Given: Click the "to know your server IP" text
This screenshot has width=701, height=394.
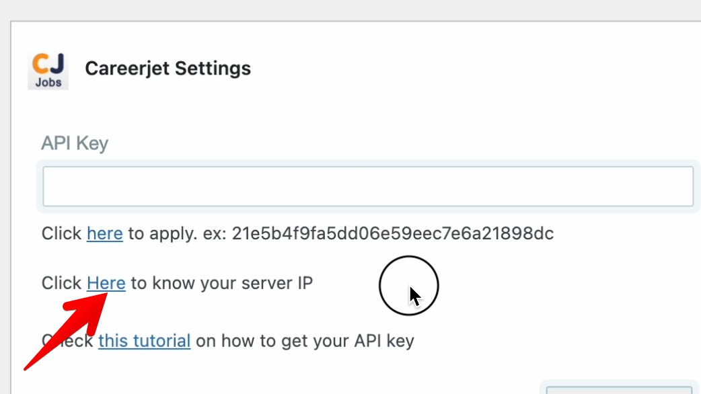Looking at the screenshot, I should click(x=221, y=283).
